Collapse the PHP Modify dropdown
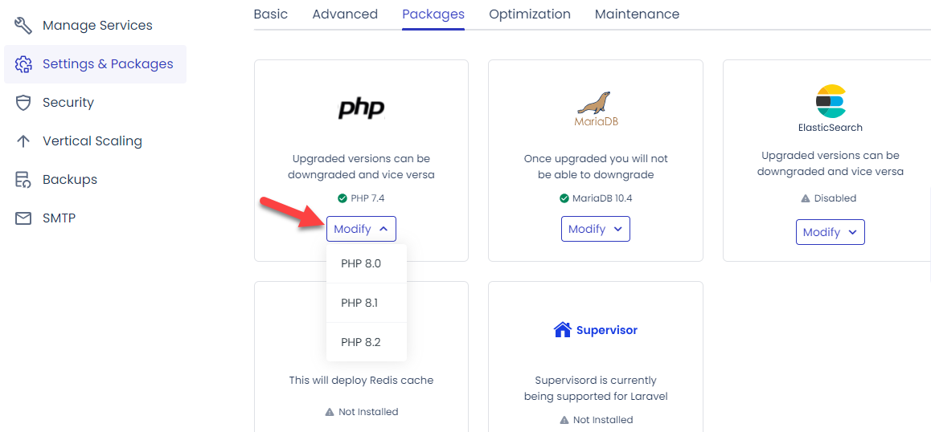Screen dimensions: 931x432 [x=361, y=229]
